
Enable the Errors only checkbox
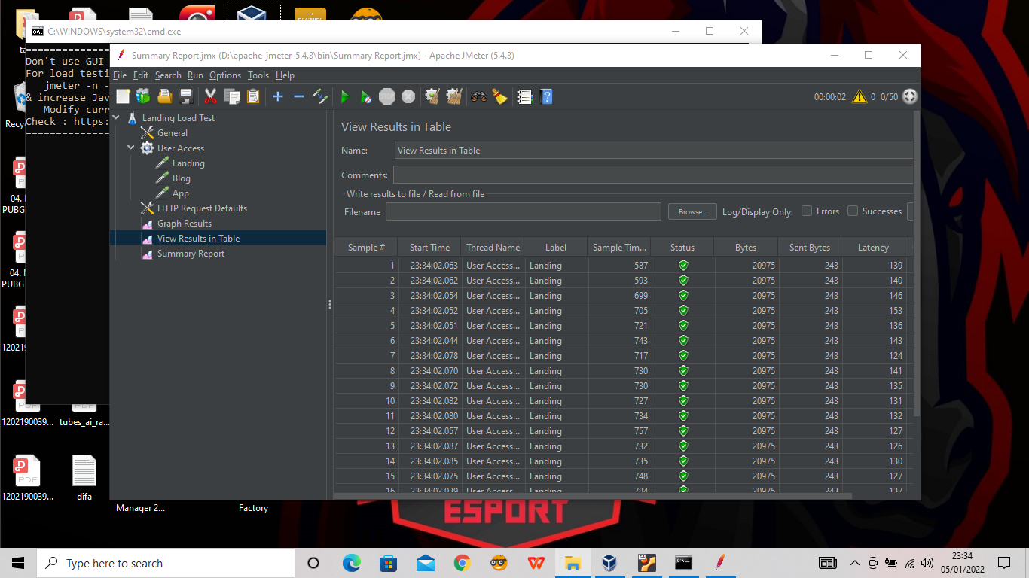(807, 211)
